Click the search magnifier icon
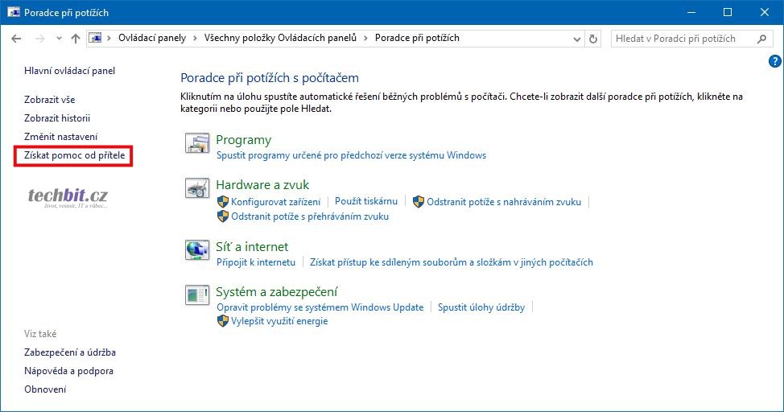Screen dimensions: 784x412 coord(761,39)
